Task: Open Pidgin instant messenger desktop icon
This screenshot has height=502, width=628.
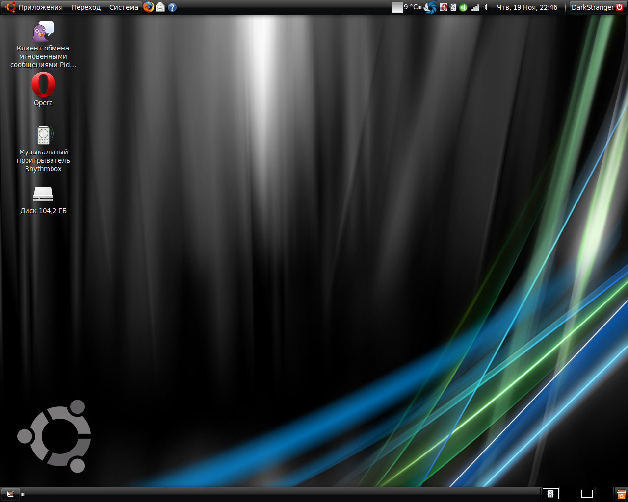Action: pyautogui.click(x=43, y=32)
